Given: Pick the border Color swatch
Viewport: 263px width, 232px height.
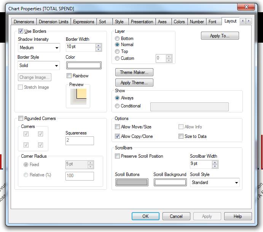Looking at the screenshot, I should point(84,66).
